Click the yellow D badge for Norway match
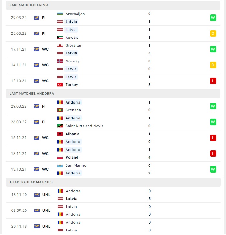Screen dimensions: 226x235 213,65
